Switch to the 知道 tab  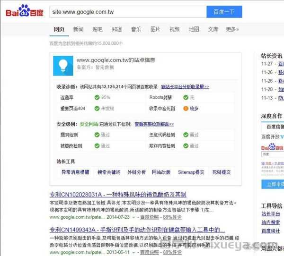click(116, 29)
